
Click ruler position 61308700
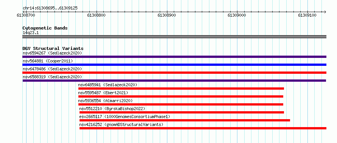coord(26,15)
